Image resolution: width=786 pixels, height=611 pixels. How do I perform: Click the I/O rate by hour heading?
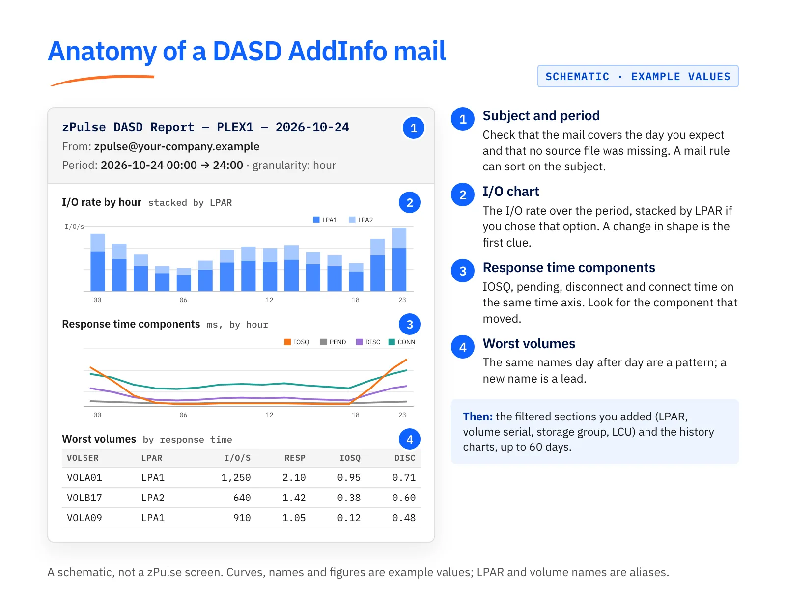pyautogui.click(x=102, y=202)
